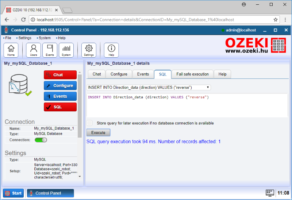292x200 pixels.
Task: Open the Help info toolbar icon
Action: [111, 50]
